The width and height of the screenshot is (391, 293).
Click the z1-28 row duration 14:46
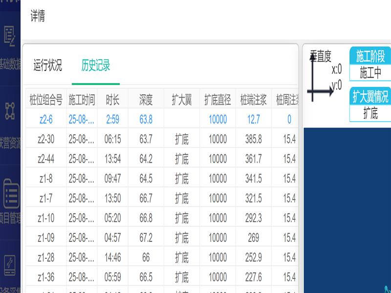click(112, 257)
